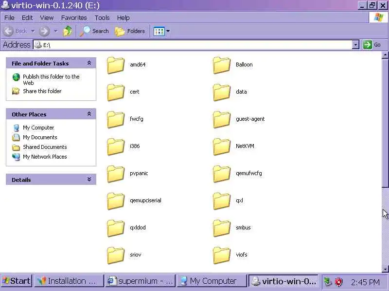Open the Tools menu
The image size is (389, 291).
tap(102, 18)
